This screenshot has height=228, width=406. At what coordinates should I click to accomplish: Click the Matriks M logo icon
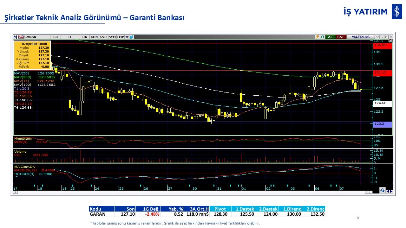(15, 37)
